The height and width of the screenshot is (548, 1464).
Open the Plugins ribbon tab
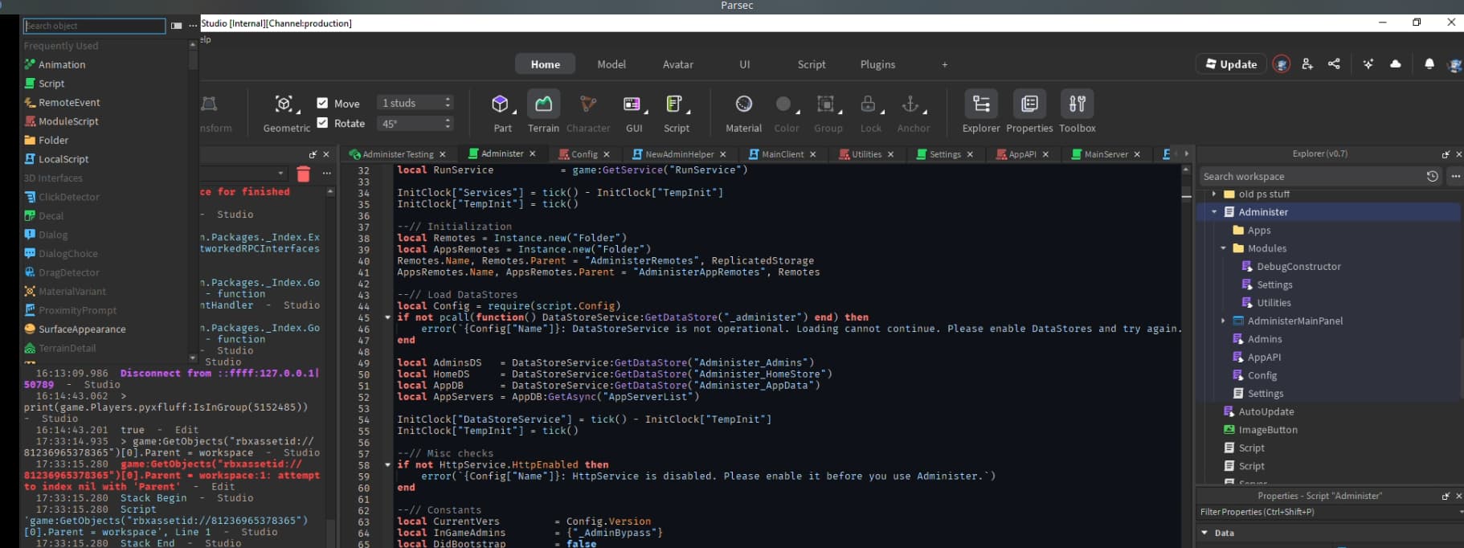(877, 64)
